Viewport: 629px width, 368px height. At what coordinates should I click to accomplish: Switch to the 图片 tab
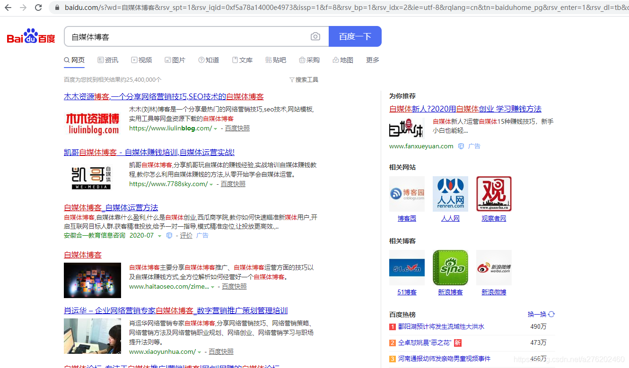pyautogui.click(x=175, y=60)
